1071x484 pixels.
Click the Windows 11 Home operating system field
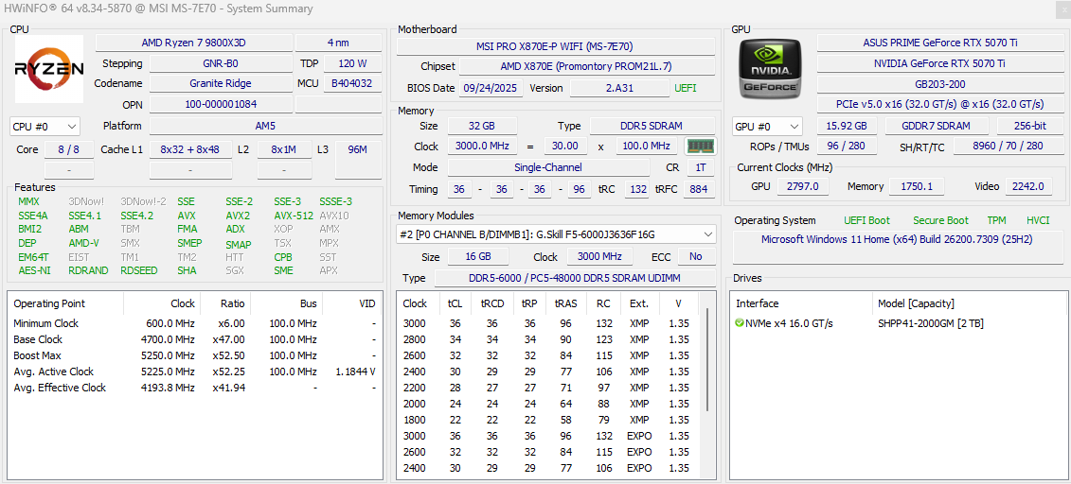[896, 239]
